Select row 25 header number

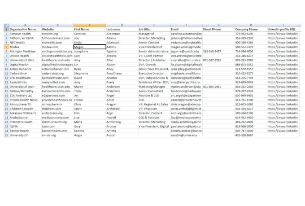point(6,135)
